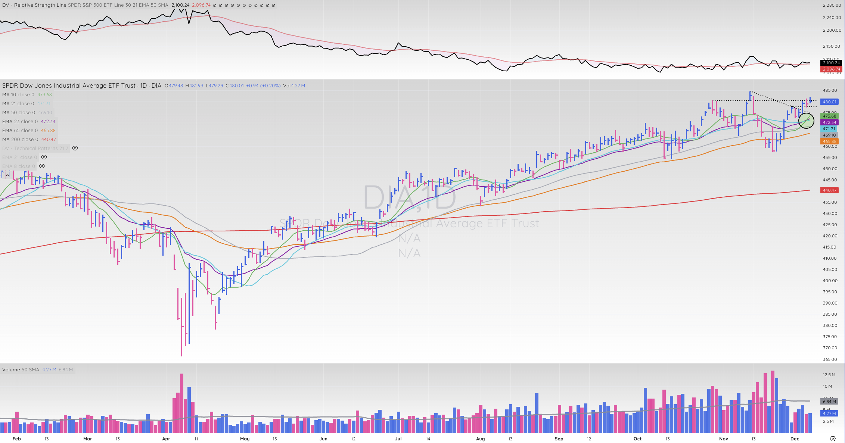
Task: Select the EMA 23 close 0 legend
Action: tap(20, 121)
